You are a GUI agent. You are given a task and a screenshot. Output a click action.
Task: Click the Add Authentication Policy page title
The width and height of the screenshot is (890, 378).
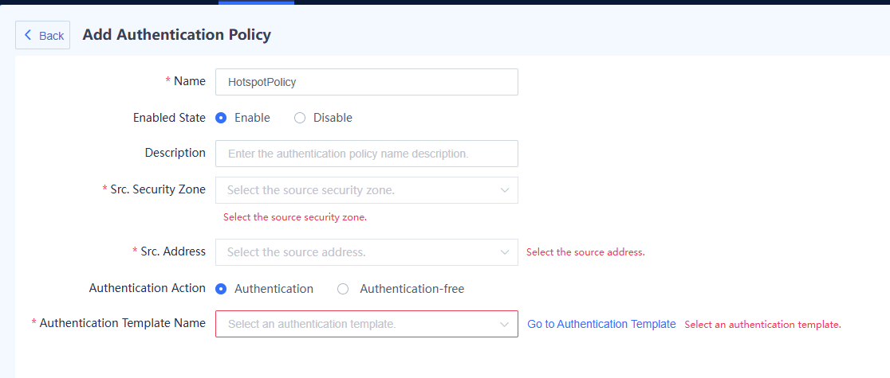tap(177, 35)
